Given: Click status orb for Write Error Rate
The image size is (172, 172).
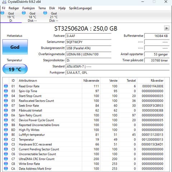Looking at the screenshot, I should pyautogui.click(x=6, y=164).
